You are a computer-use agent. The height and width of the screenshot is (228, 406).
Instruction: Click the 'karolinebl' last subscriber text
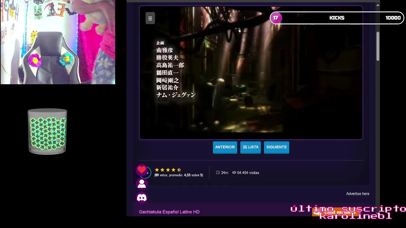356,216
